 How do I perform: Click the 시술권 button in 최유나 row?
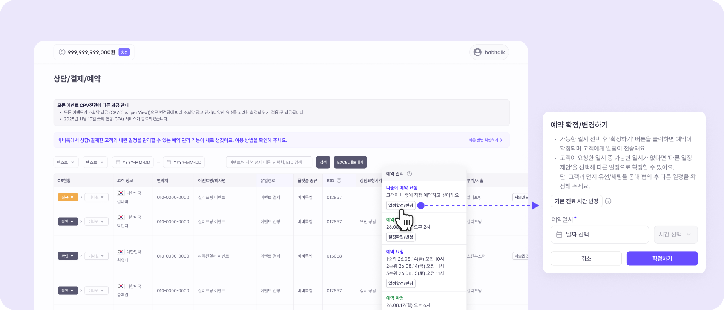pyautogui.click(x=521, y=256)
